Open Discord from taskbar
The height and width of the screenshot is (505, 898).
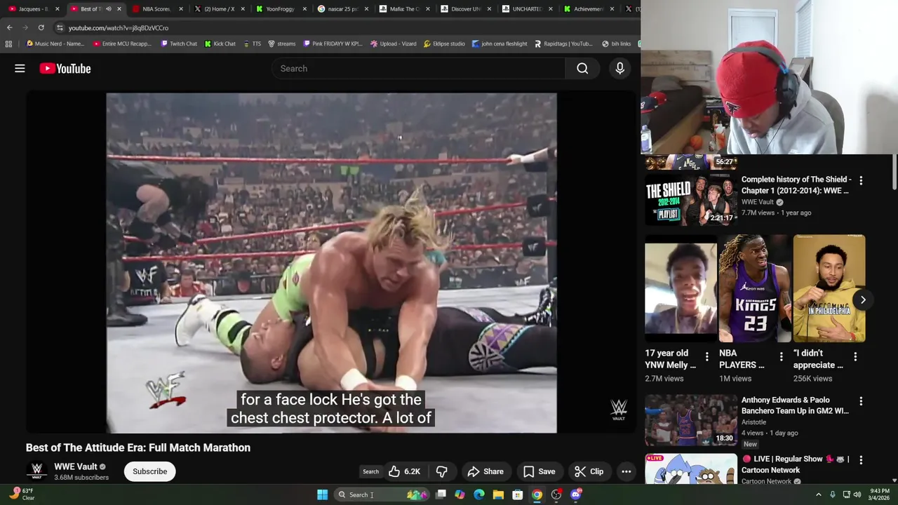tap(576, 494)
